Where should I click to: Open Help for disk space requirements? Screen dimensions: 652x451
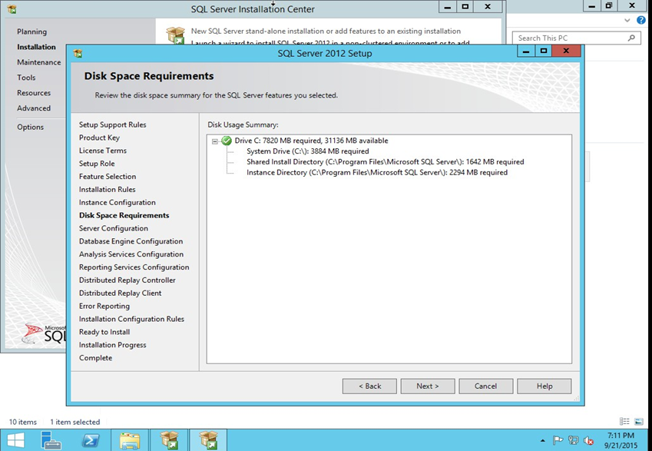[x=544, y=386]
